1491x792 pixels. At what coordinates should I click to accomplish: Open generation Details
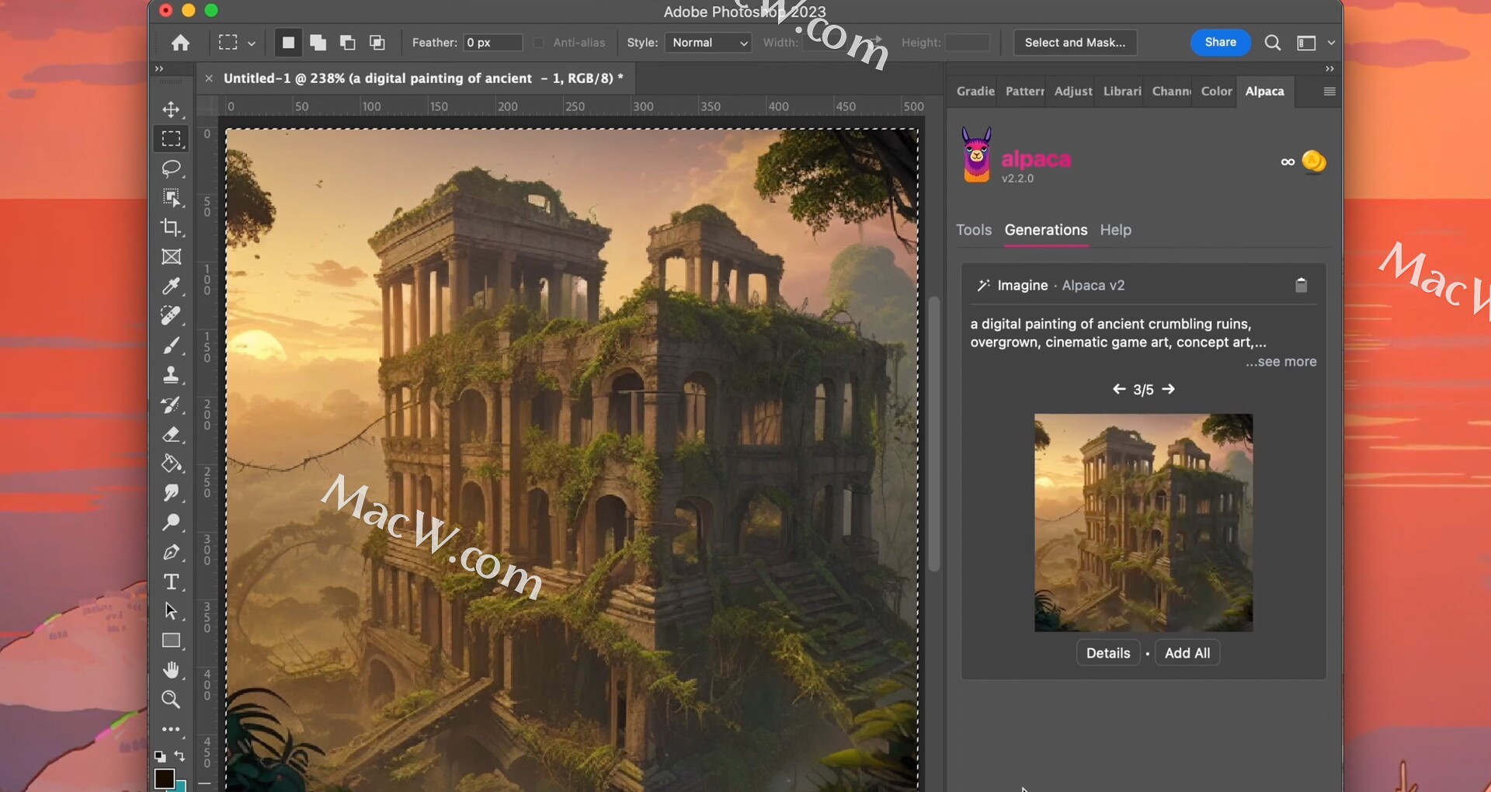1108,653
